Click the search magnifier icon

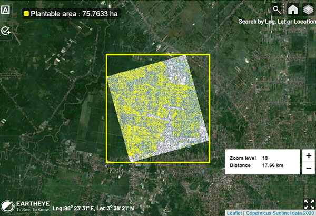tap(276, 9)
